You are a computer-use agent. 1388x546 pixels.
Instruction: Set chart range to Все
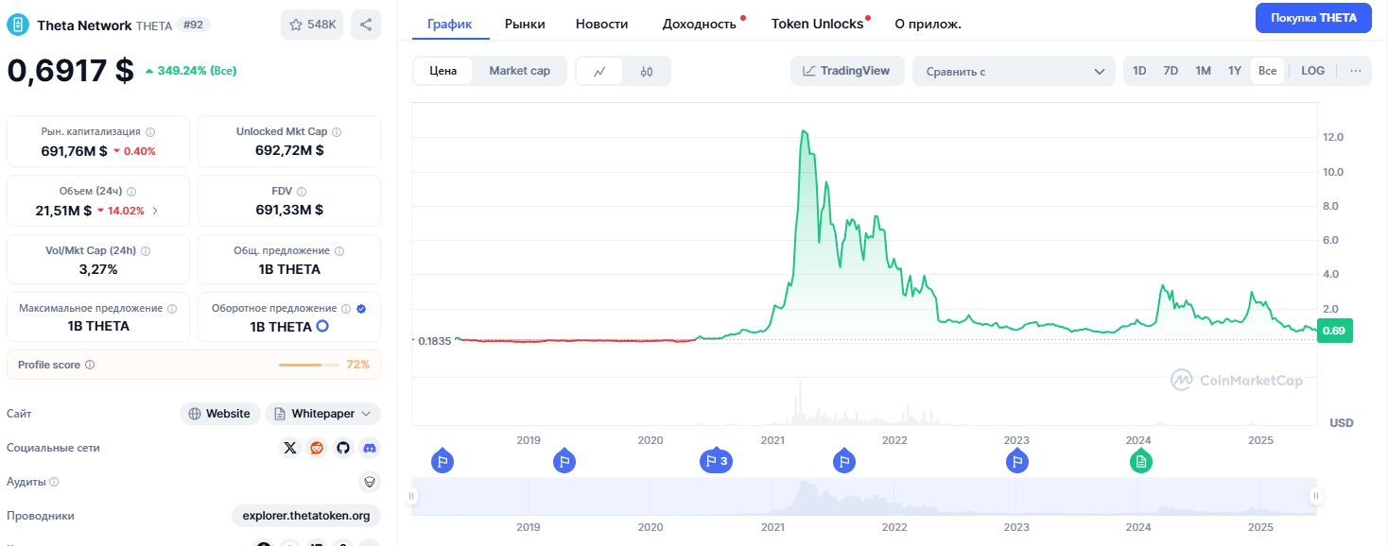click(x=1267, y=71)
